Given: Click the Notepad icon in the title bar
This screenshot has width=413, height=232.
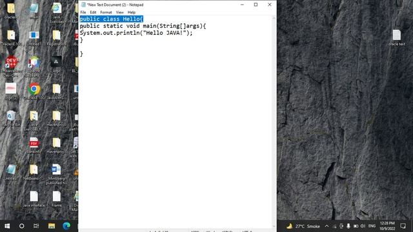Looking at the screenshot, I should 83,5.
